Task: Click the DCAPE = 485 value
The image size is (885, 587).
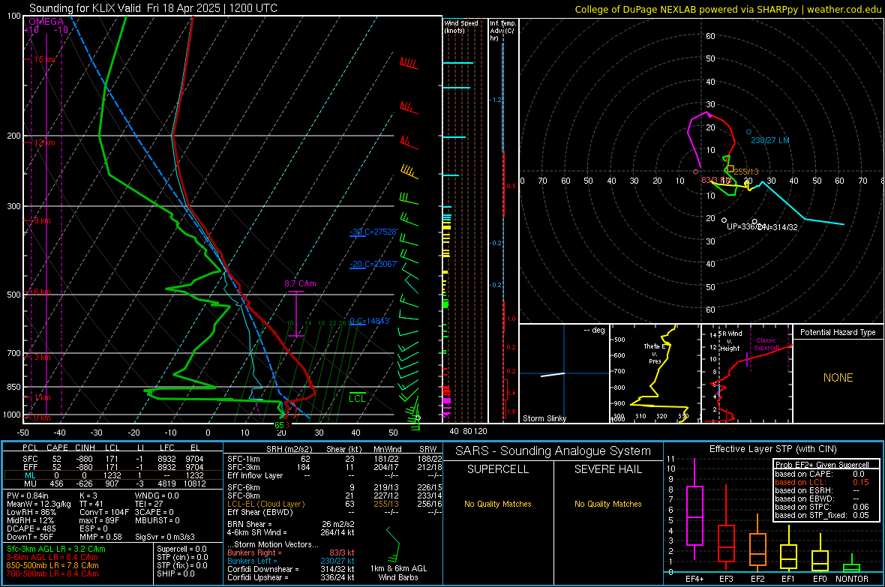Action: pyautogui.click(x=31, y=529)
